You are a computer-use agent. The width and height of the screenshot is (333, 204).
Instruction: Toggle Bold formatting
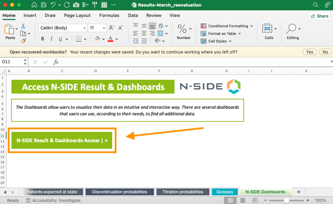[43, 39]
